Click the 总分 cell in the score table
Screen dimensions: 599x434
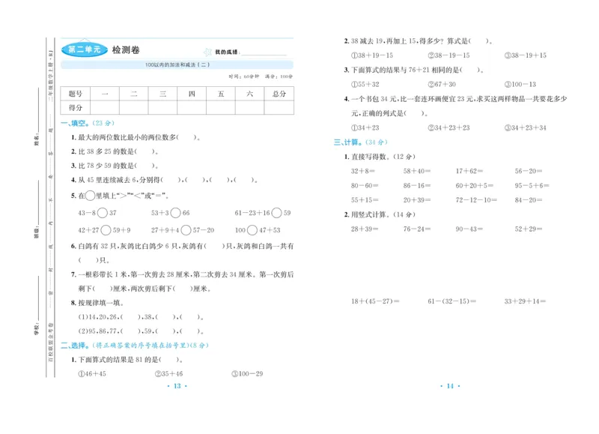click(277, 93)
